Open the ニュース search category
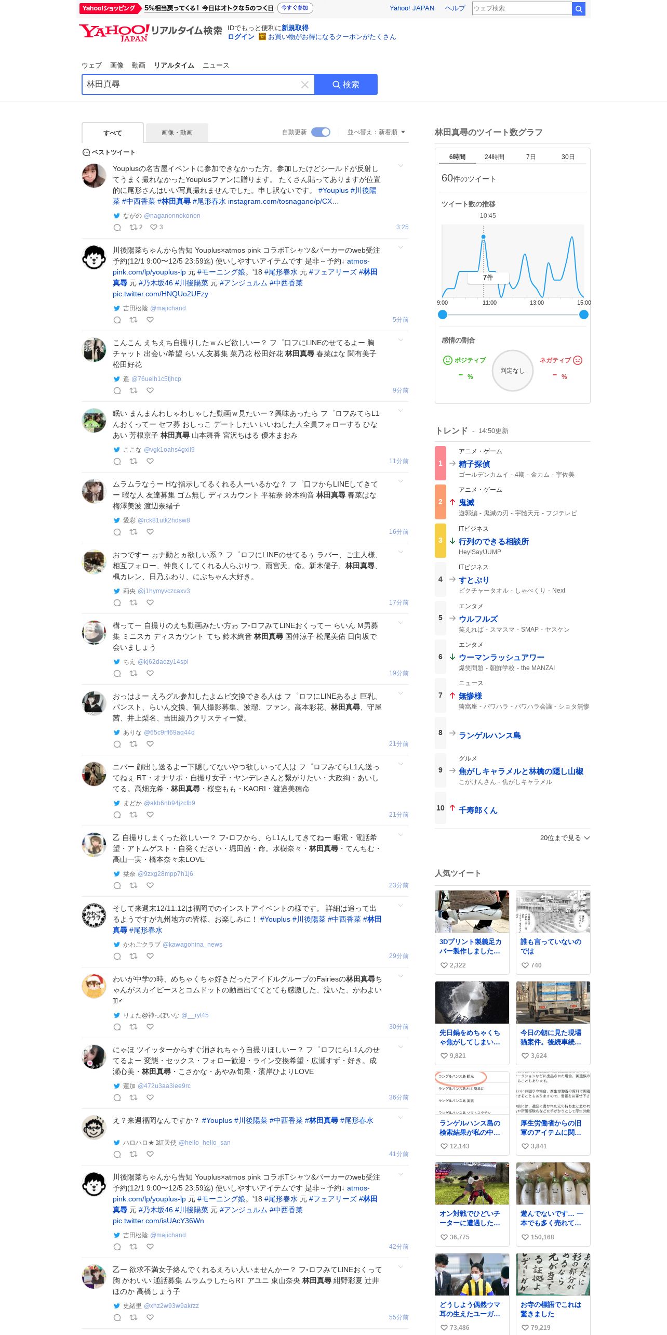The image size is (667, 1335). point(216,66)
